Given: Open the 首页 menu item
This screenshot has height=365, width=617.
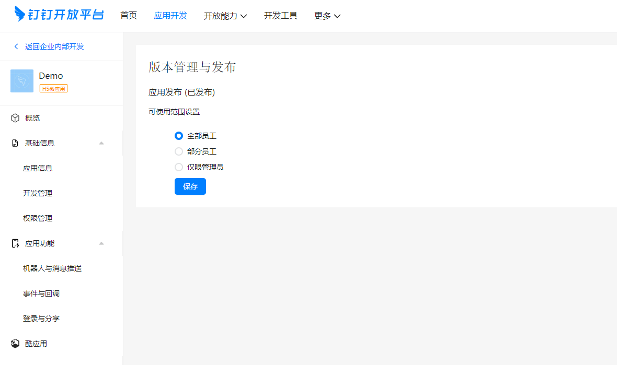Looking at the screenshot, I should (x=129, y=16).
